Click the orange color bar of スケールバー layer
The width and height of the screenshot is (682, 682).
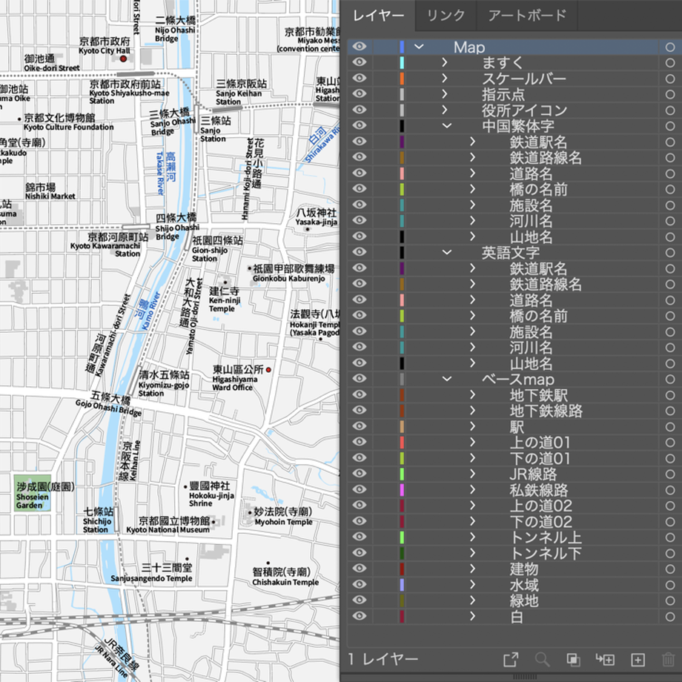pyautogui.click(x=402, y=79)
